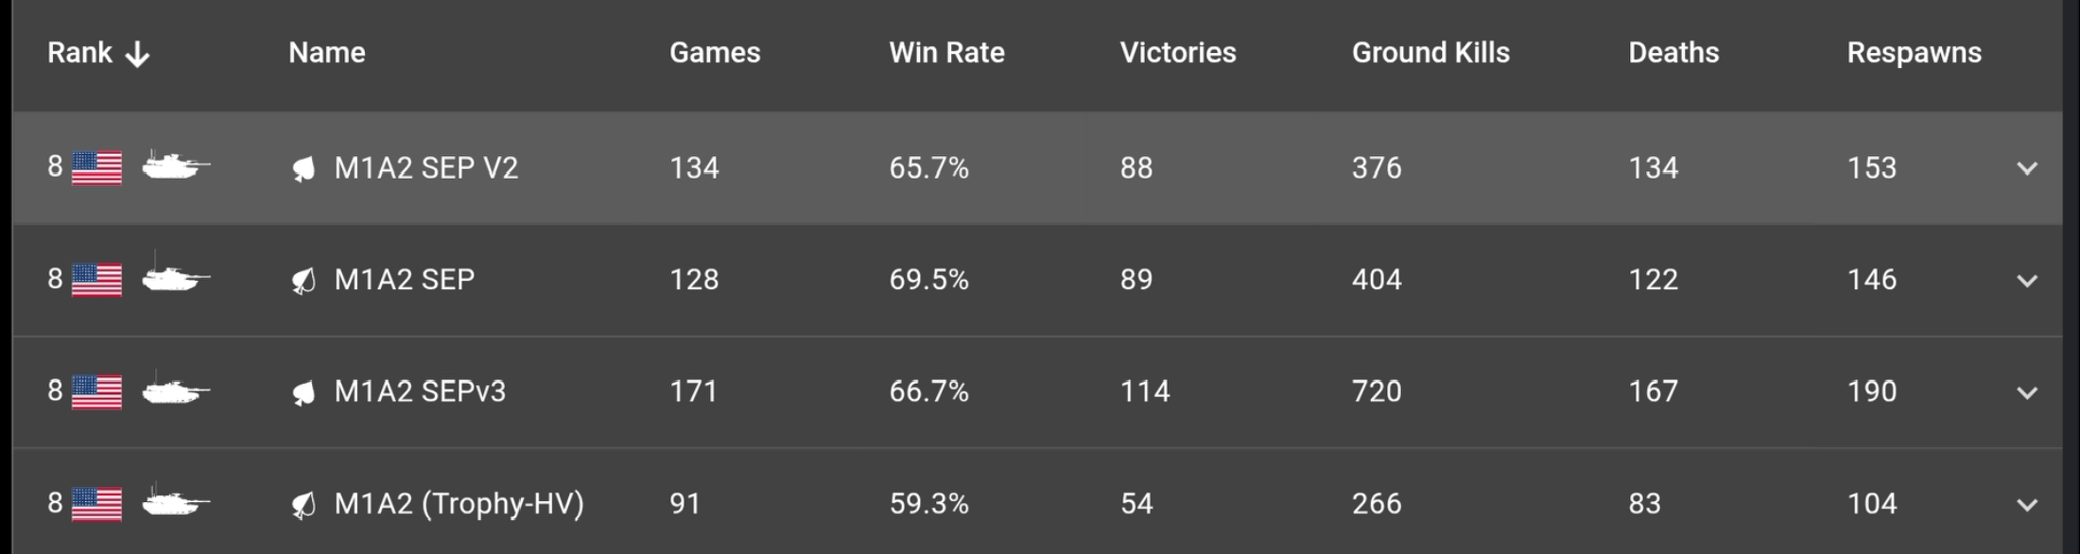
Task: Expand the M1A2 SEP V2 row details
Action: [x=2027, y=168]
